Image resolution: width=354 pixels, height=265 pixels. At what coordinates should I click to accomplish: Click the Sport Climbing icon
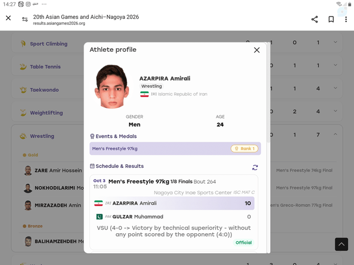(23, 44)
